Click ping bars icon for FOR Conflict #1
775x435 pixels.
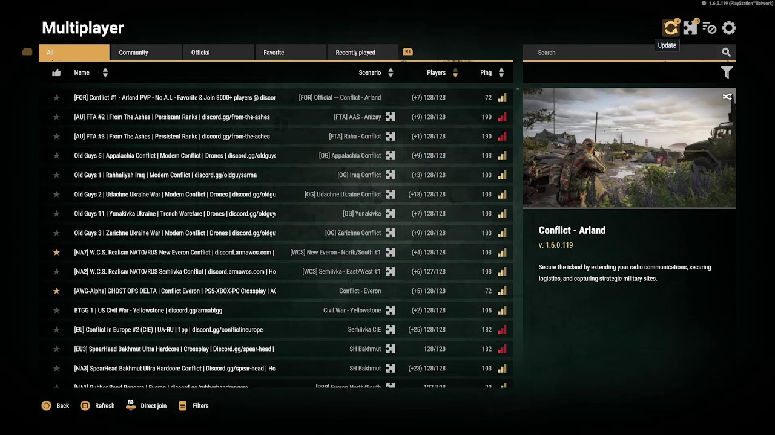pos(502,98)
